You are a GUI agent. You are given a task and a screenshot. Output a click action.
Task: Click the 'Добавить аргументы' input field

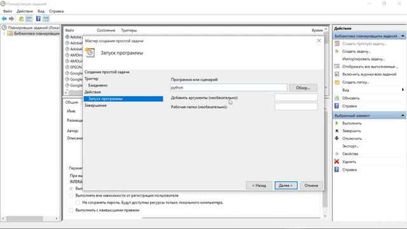pyautogui.click(x=296, y=97)
